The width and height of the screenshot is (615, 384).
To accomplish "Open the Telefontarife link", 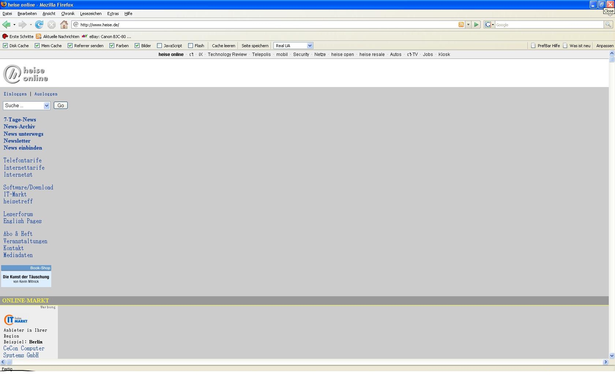I will [23, 160].
